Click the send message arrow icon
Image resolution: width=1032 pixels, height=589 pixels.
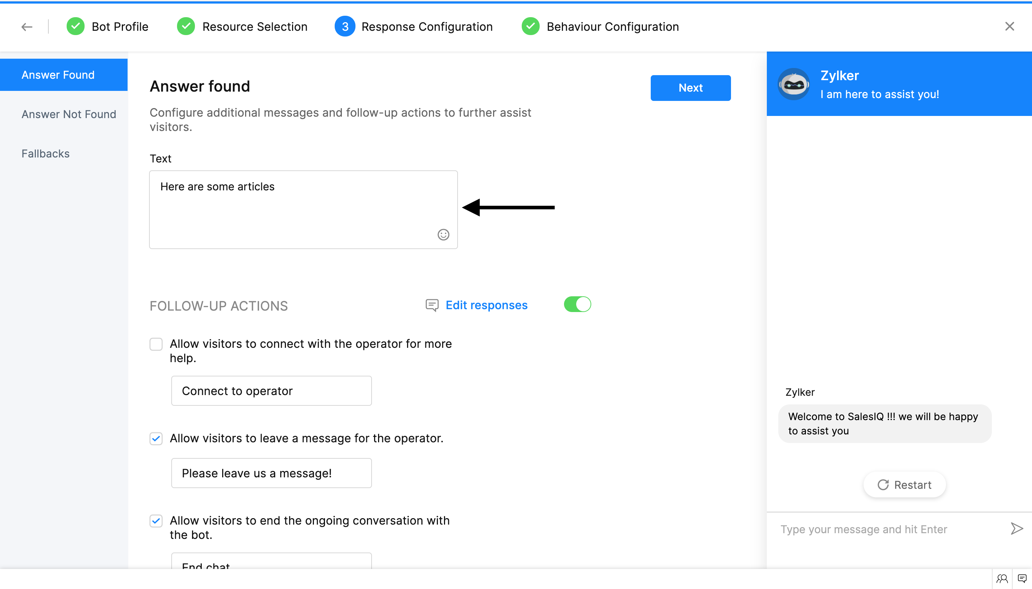coord(1016,528)
